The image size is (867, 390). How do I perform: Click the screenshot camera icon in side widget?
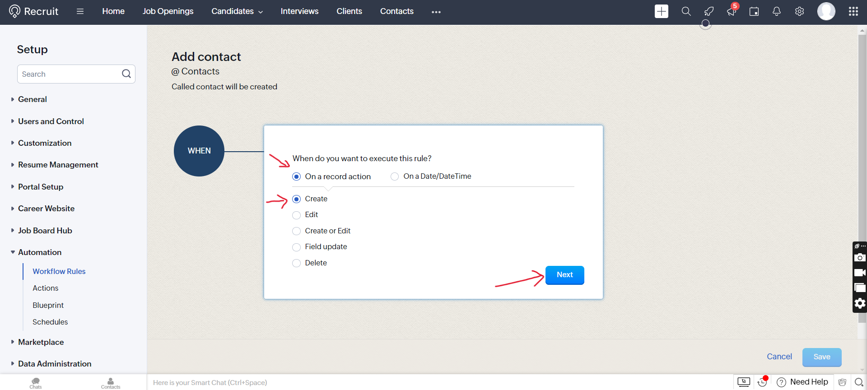860,257
